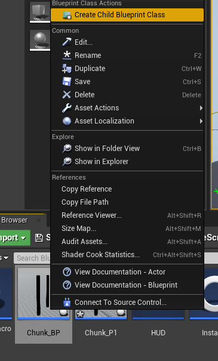Choose Save from the context menu
Image resolution: width=218 pixels, height=361 pixels.
(127, 82)
